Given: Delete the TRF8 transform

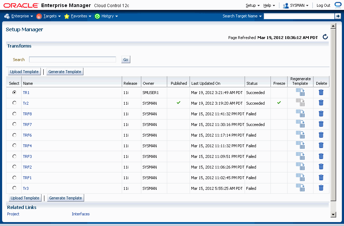Looking at the screenshot, I should pyautogui.click(x=321, y=114).
